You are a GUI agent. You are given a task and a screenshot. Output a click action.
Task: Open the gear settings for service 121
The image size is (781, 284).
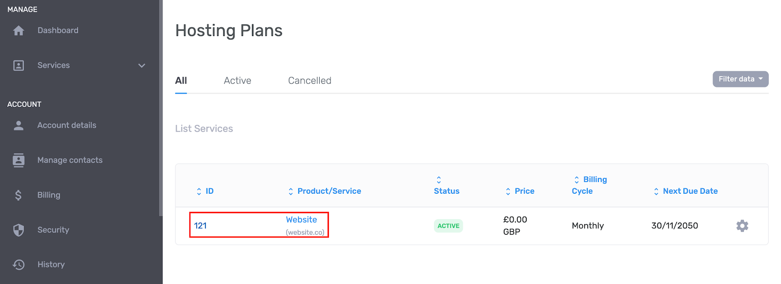click(x=742, y=225)
